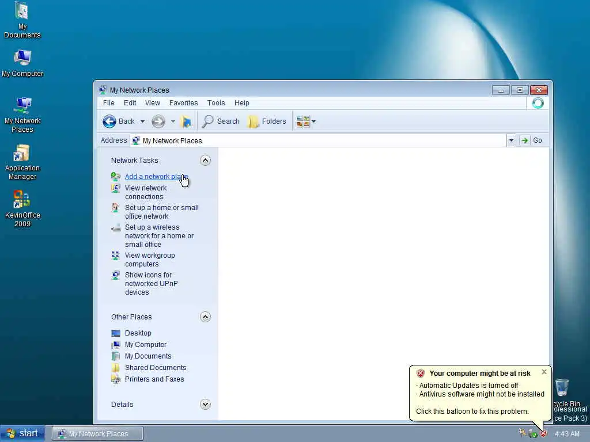This screenshot has width=590, height=442.
Task: Open the Views dropdown arrow
Action: (314, 121)
